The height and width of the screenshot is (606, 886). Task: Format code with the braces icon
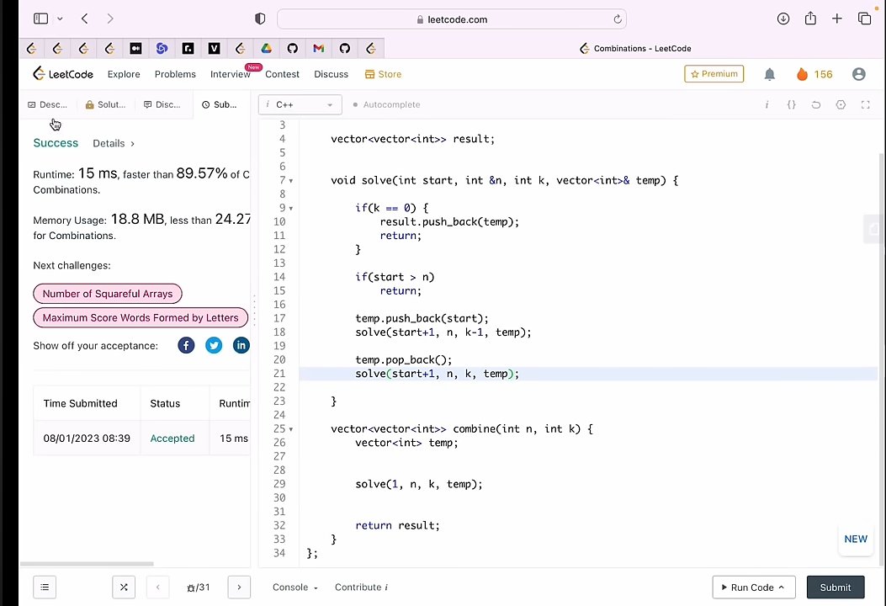(x=791, y=104)
